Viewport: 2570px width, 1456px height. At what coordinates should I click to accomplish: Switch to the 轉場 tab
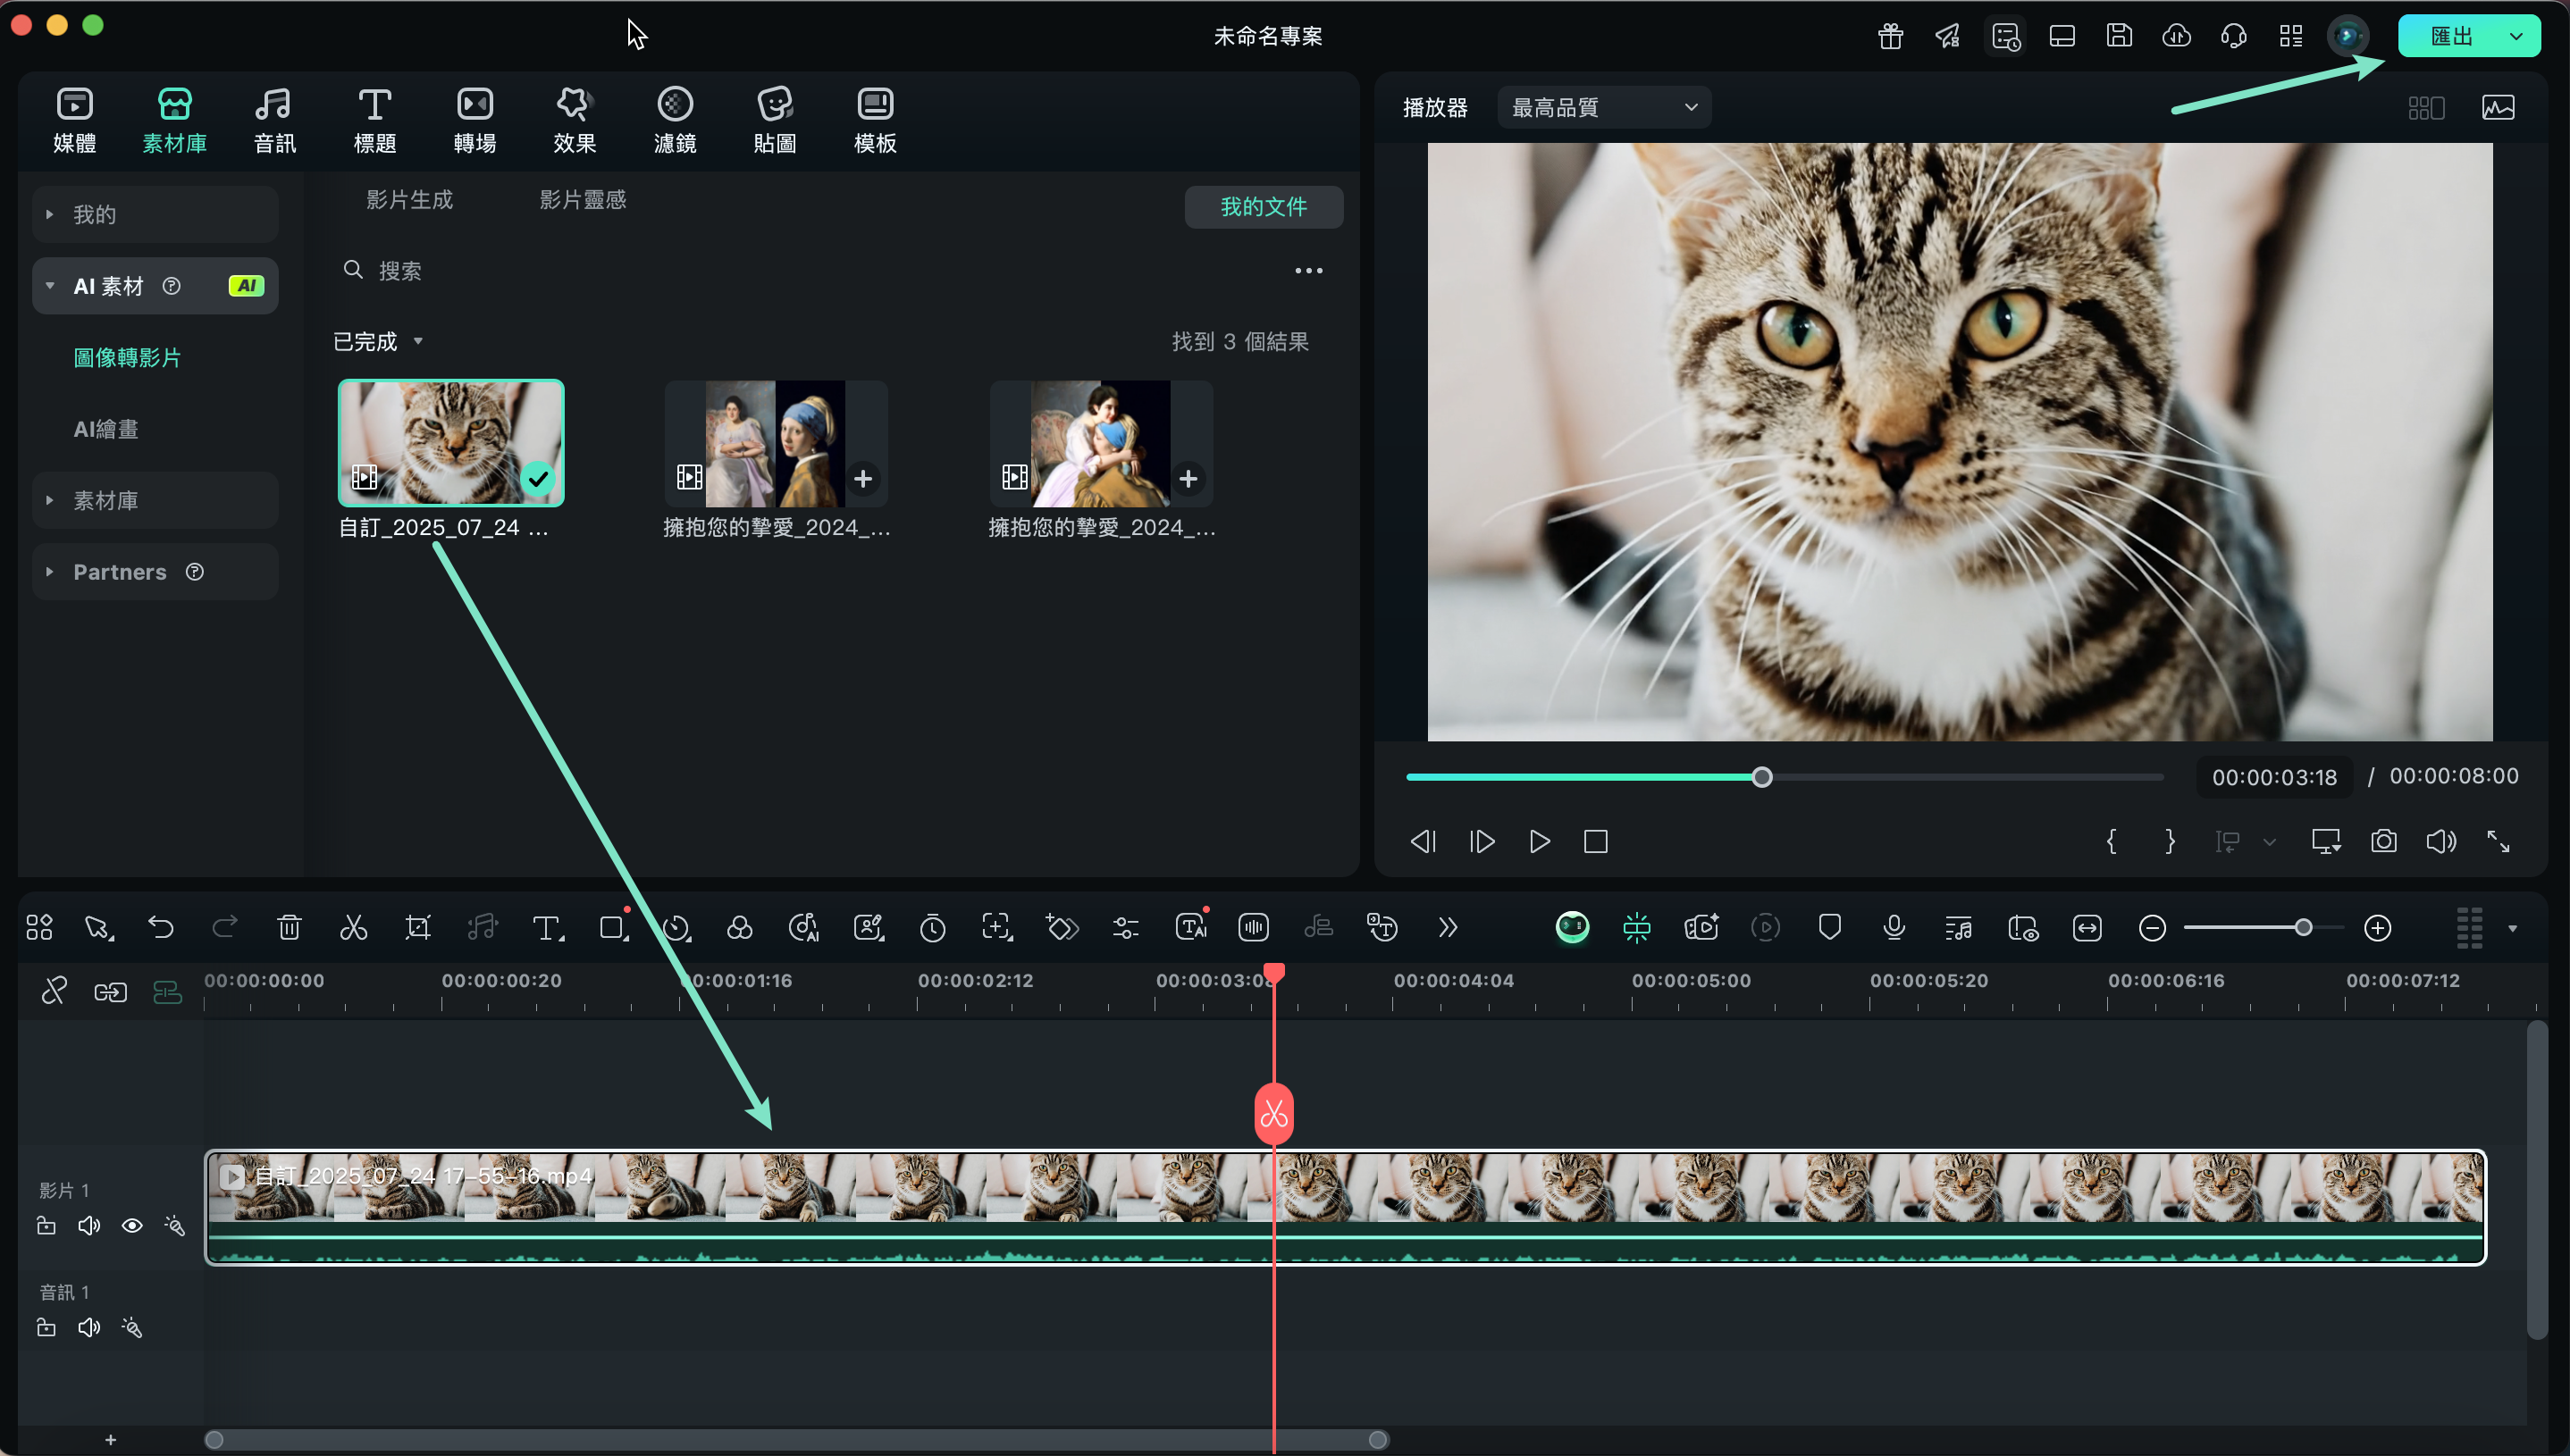pos(475,120)
